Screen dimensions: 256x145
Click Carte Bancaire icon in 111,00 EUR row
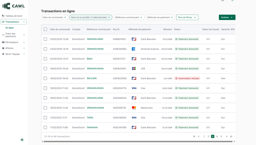tap(134, 98)
